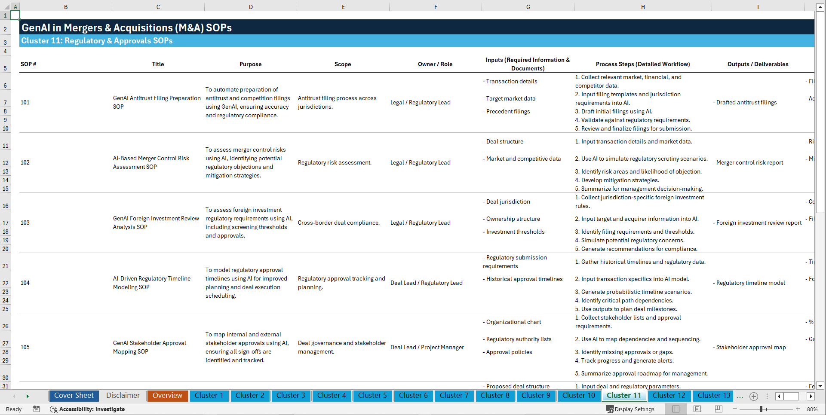Viewport: 826px width, 415px height.
Task: Add a new worksheet with the plus icon
Action: [753, 396]
